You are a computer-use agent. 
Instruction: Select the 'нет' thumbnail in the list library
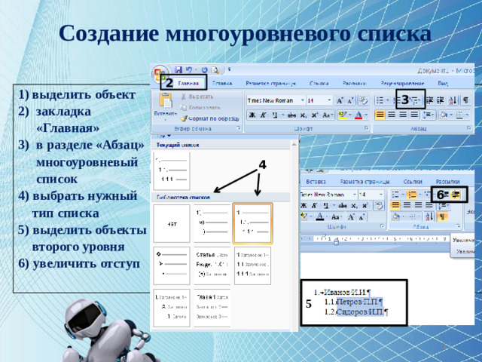pyautogui.click(x=172, y=224)
